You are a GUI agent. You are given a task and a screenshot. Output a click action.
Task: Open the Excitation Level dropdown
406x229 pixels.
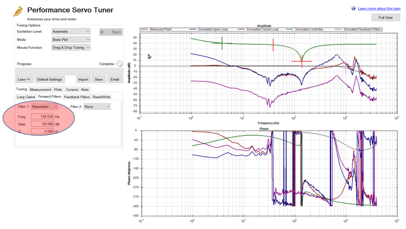coord(71,31)
